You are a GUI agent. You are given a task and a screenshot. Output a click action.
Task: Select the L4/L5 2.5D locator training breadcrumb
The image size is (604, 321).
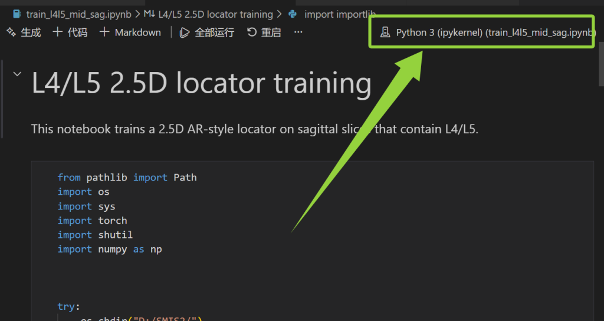[215, 14]
